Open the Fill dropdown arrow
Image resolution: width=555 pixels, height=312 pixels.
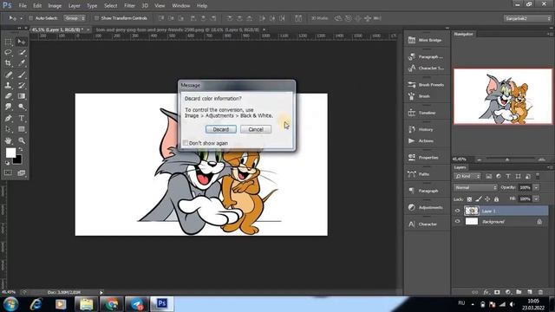pyautogui.click(x=537, y=198)
